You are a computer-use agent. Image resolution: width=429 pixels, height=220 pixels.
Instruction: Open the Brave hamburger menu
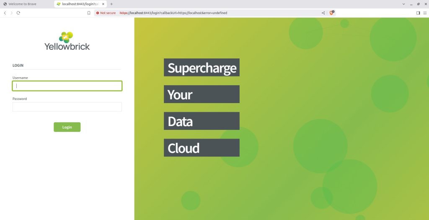click(425, 13)
